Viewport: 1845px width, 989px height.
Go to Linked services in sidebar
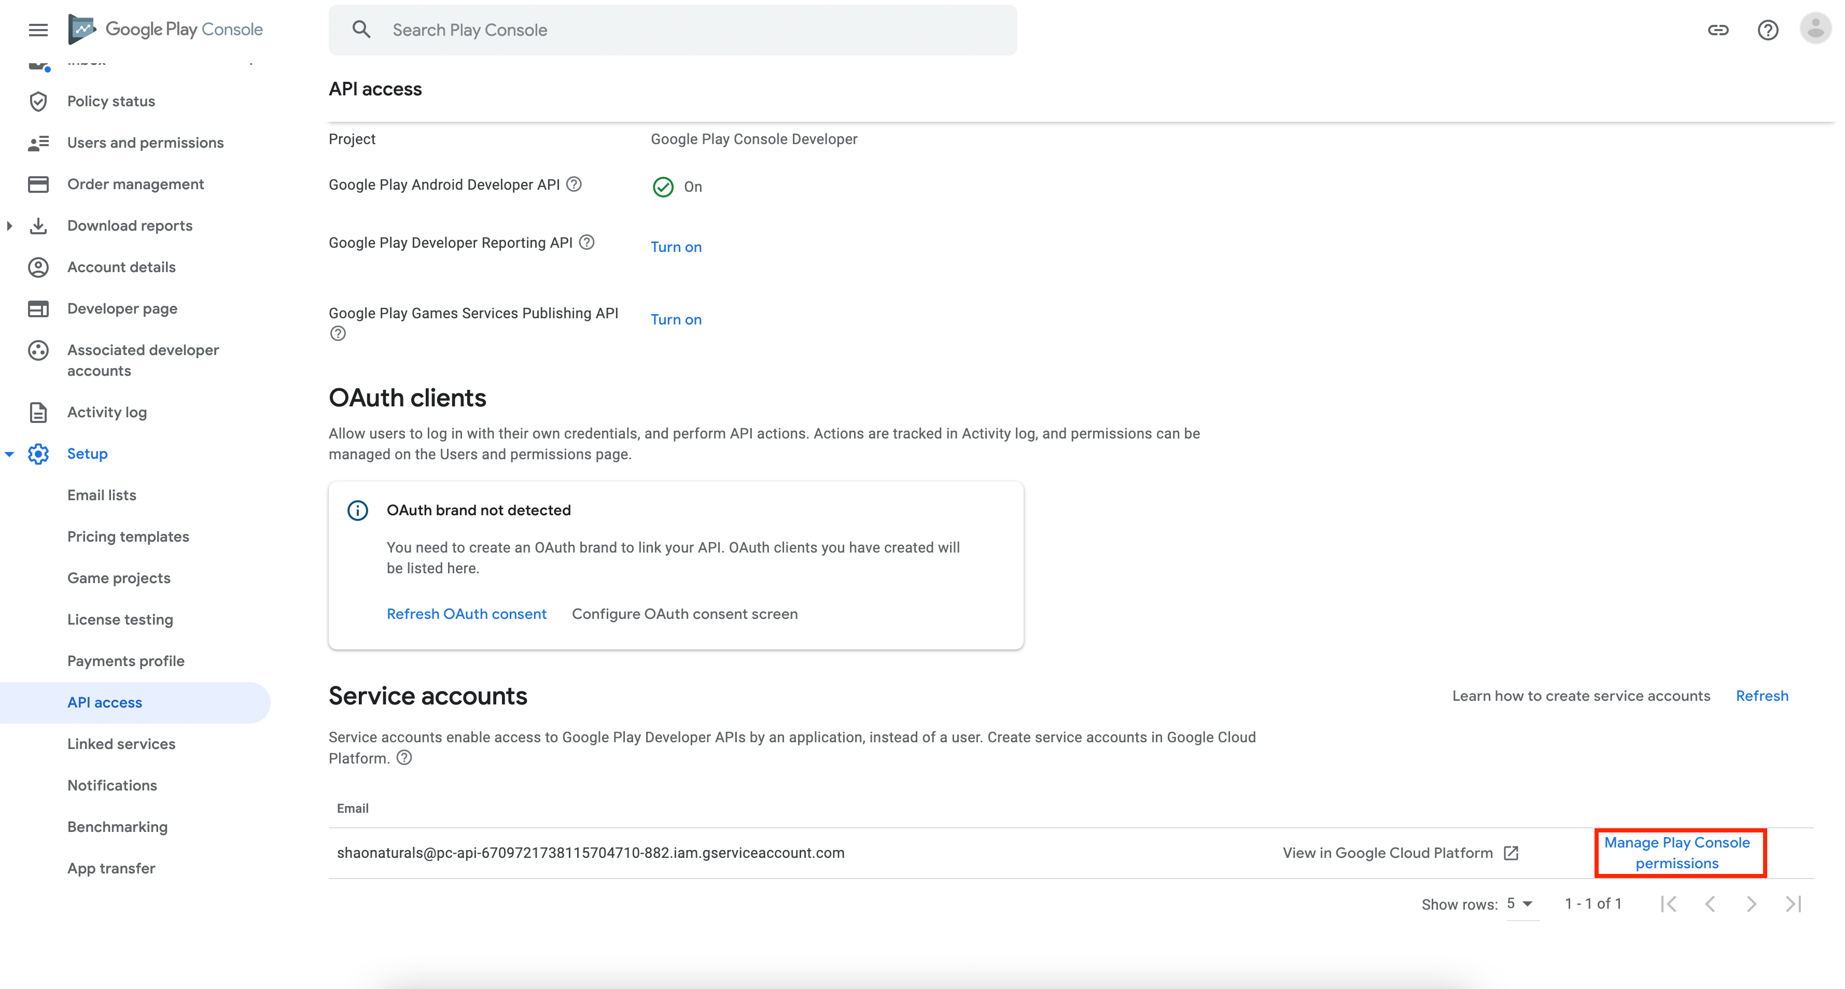click(121, 743)
